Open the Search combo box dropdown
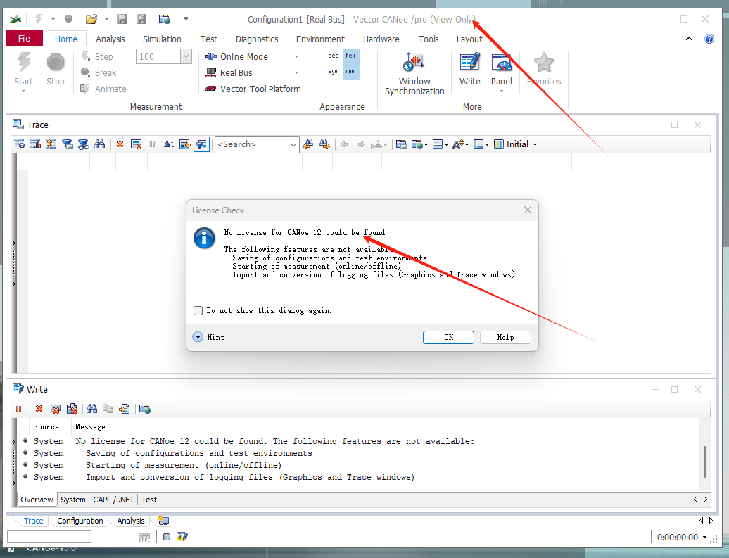Screen dimensions: 729x558 pyautogui.click(x=293, y=145)
